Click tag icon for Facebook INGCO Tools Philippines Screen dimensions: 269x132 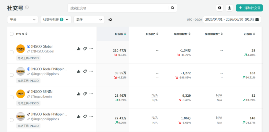click(85, 71)
